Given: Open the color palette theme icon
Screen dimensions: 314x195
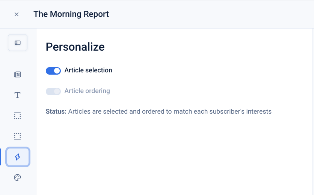Looking at the screenshot, I should [18, 178].
